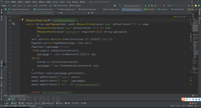201x108 pixels.
Task: Collapse the if-block fold marker at line 74
Action: (x=20, y=51)
